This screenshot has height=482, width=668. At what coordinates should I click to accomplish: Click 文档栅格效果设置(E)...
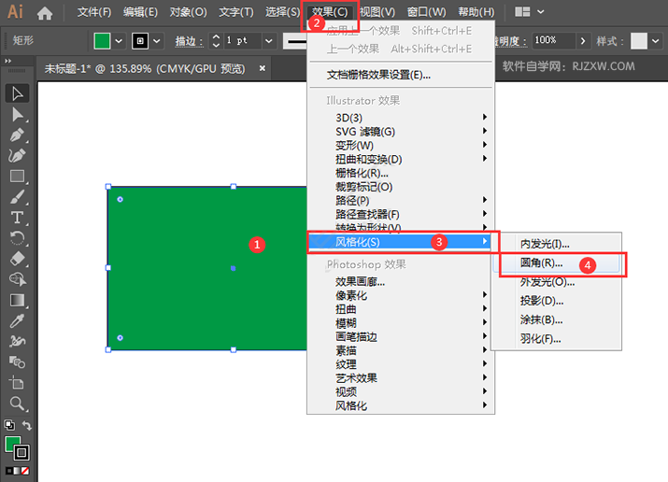point(401,75)
